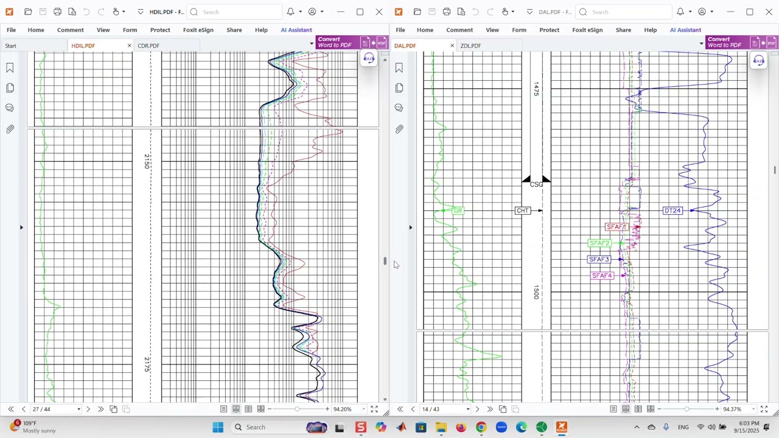Click the vertical scrollbar thumb in HDIL.PDF
This screenshot has height=438, width=779.
coord(385,261)
